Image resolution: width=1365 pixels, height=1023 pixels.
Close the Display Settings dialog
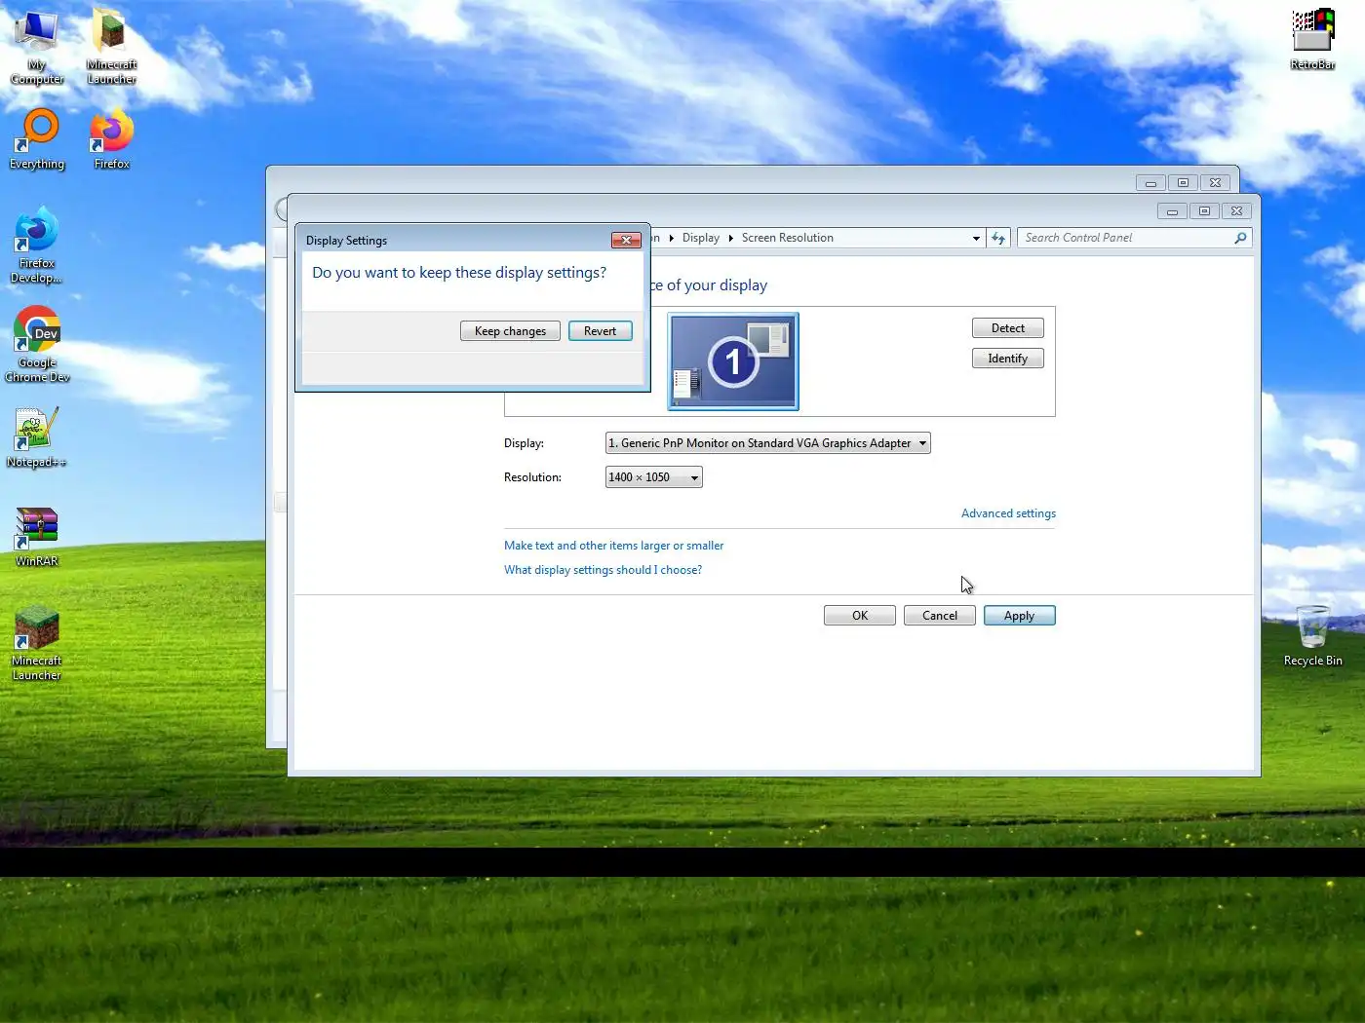[x=626, y=240]
